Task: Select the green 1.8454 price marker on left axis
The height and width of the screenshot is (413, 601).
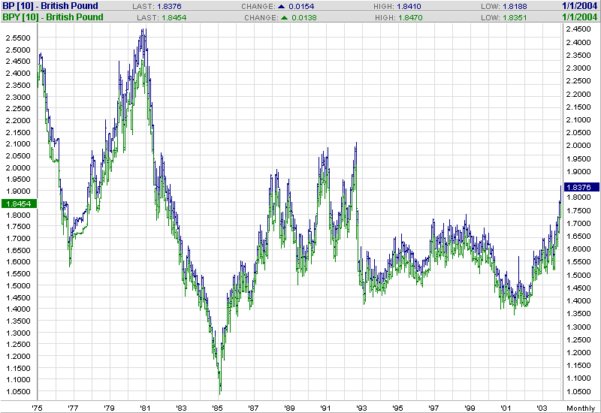Action: tap(17, 203)
